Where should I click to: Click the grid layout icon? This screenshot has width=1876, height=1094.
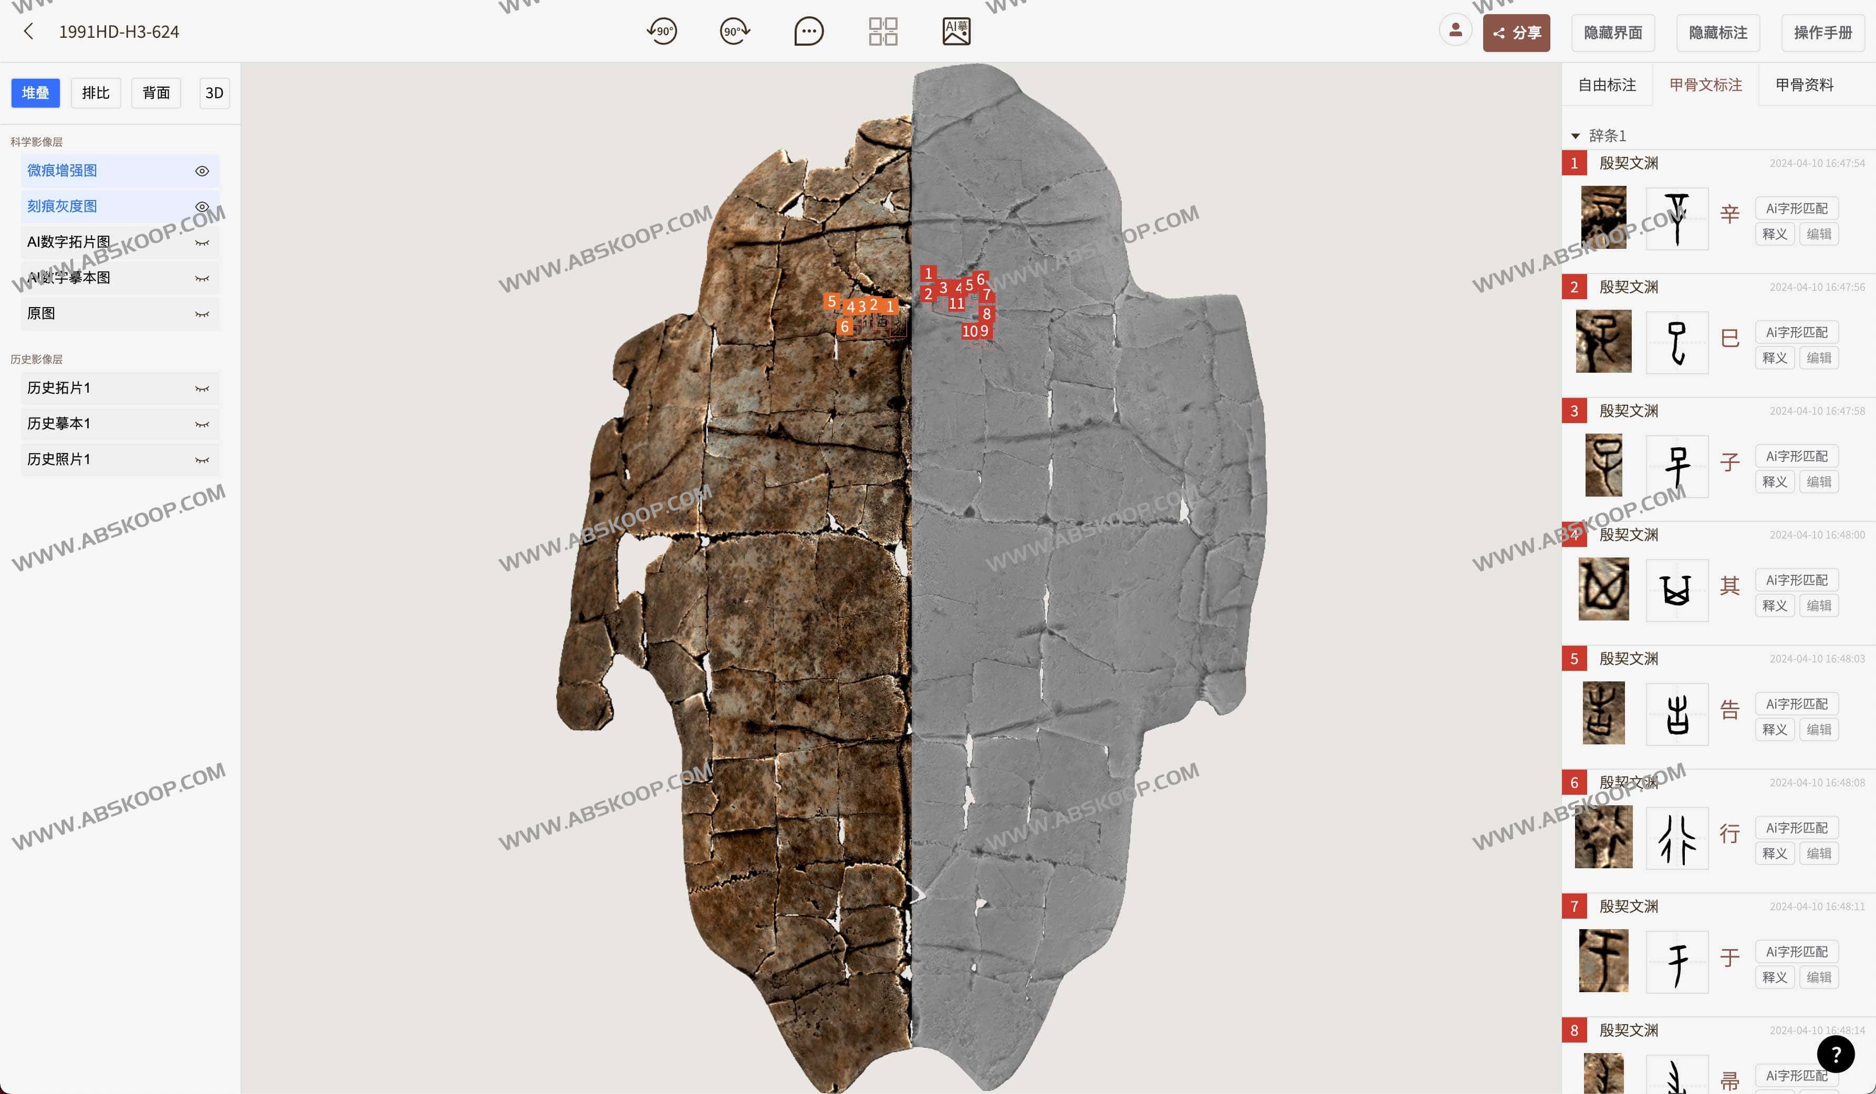(x=883, y=31)
